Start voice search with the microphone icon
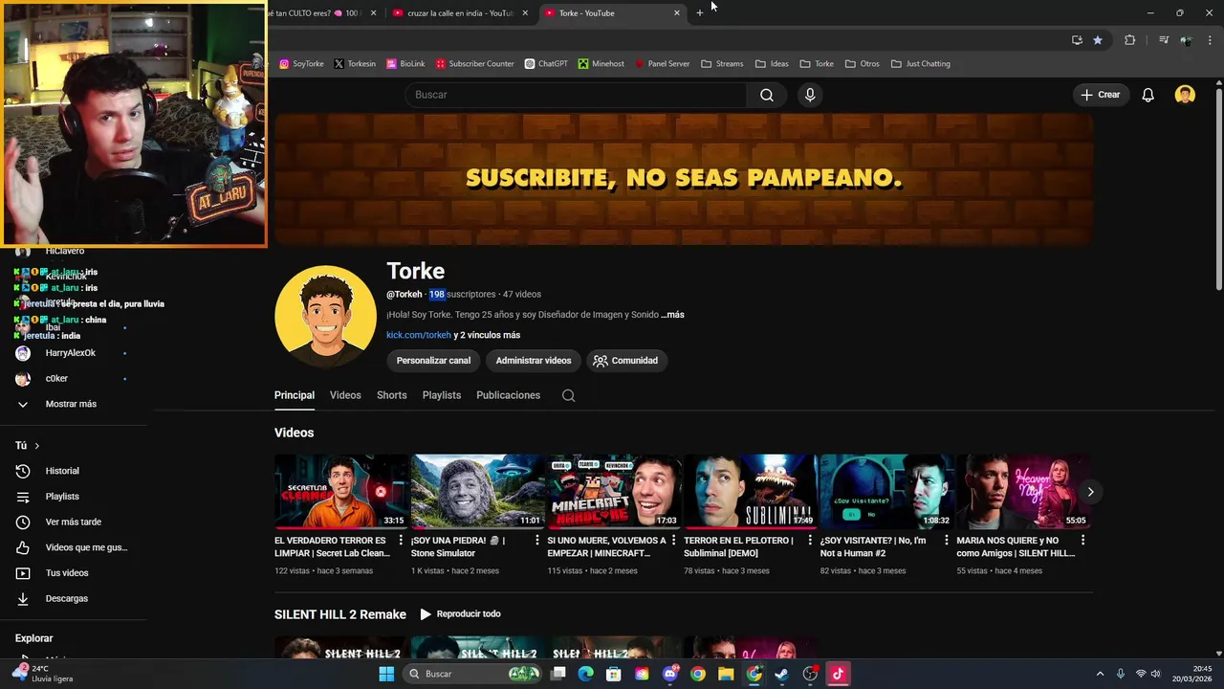This screenshot has height=689, width=1224. [810, 95]
